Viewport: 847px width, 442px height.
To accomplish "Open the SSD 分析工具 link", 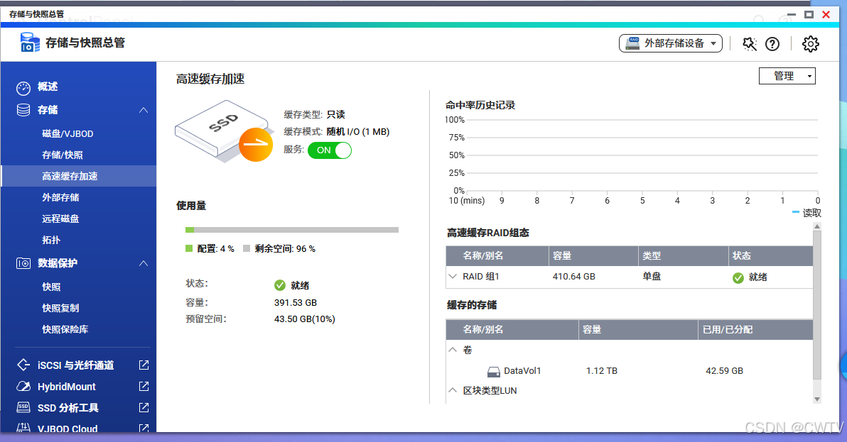I will (x=68, y=408).
